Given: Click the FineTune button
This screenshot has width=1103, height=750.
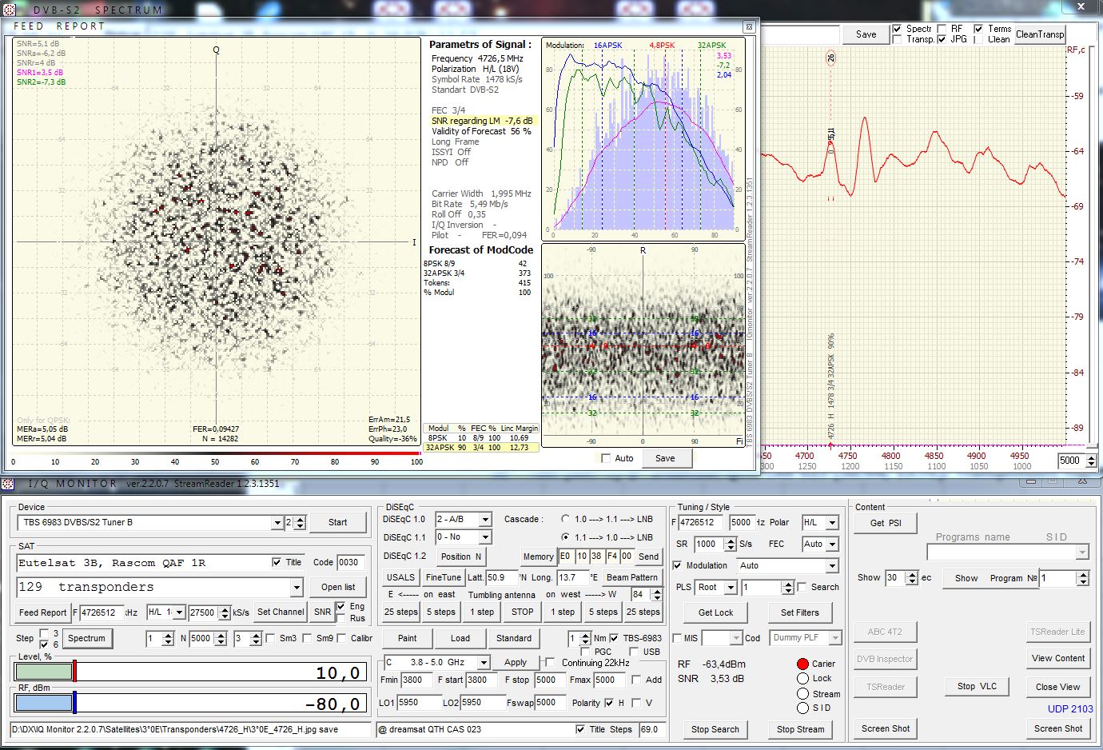Looking at the screenshot, I should (443, 577).
